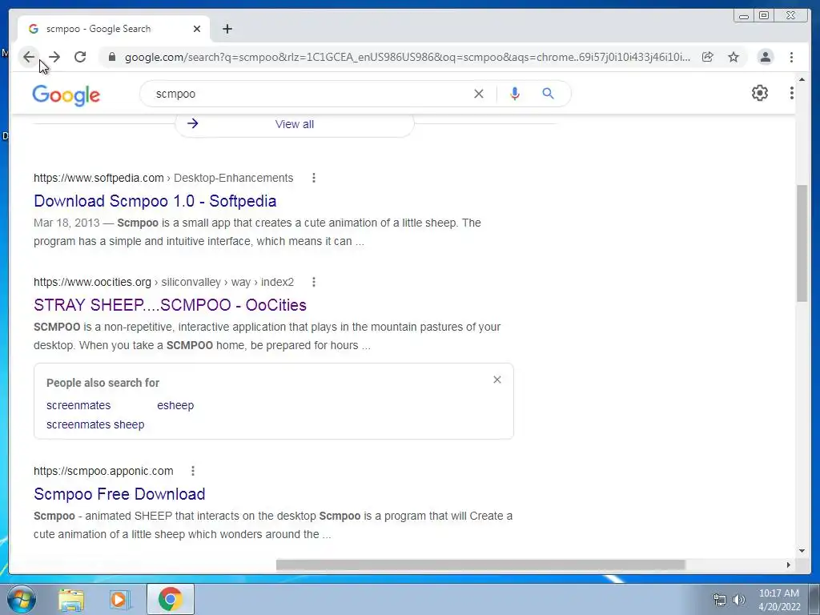820x615 pixels.
Task: Minimize the Chrome window
Action: [x=744, y=16]
